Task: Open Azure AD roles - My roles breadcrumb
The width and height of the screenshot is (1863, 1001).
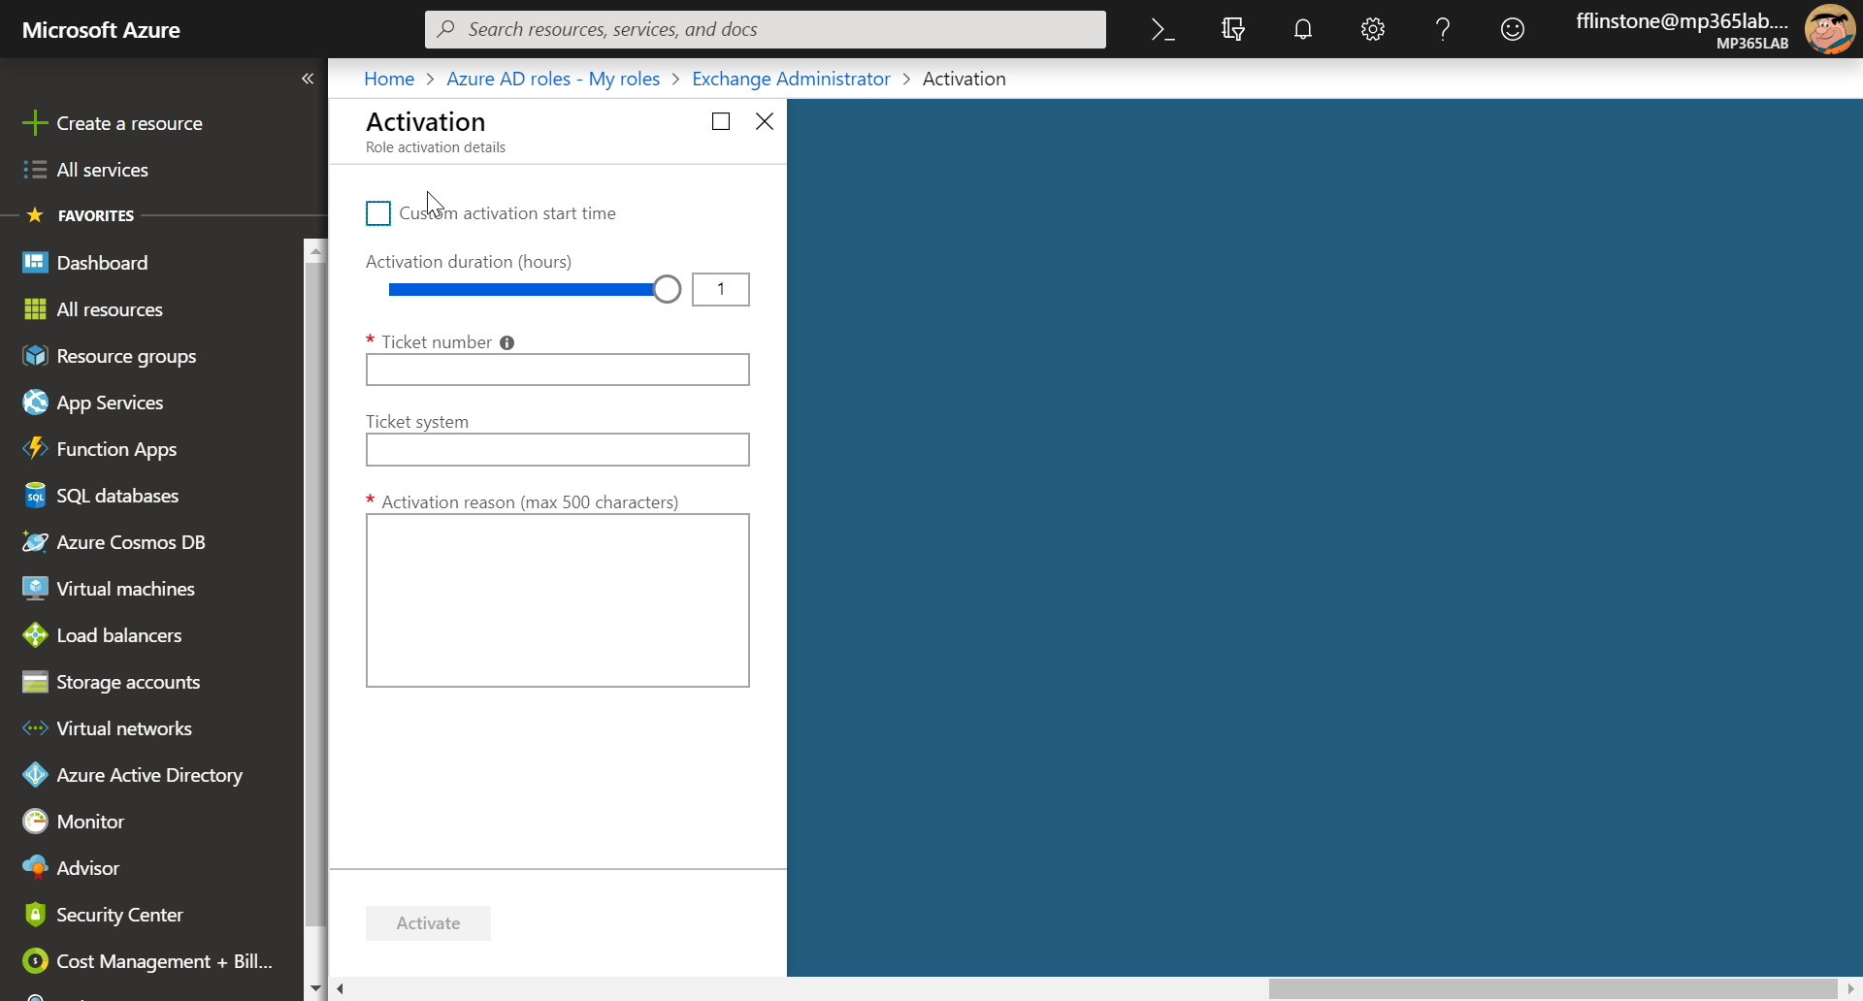Action: [x=553, y=79]
